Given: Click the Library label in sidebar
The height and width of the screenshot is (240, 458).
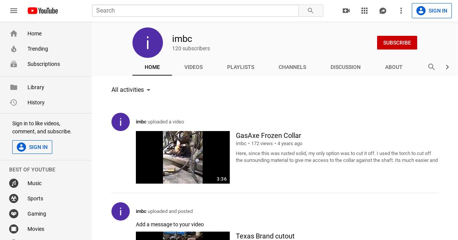Looking at the screenshot, I should click(x=36, y=87).
